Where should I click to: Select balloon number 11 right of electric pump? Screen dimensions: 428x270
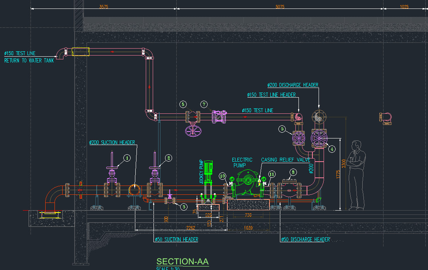tap(271, 174)
